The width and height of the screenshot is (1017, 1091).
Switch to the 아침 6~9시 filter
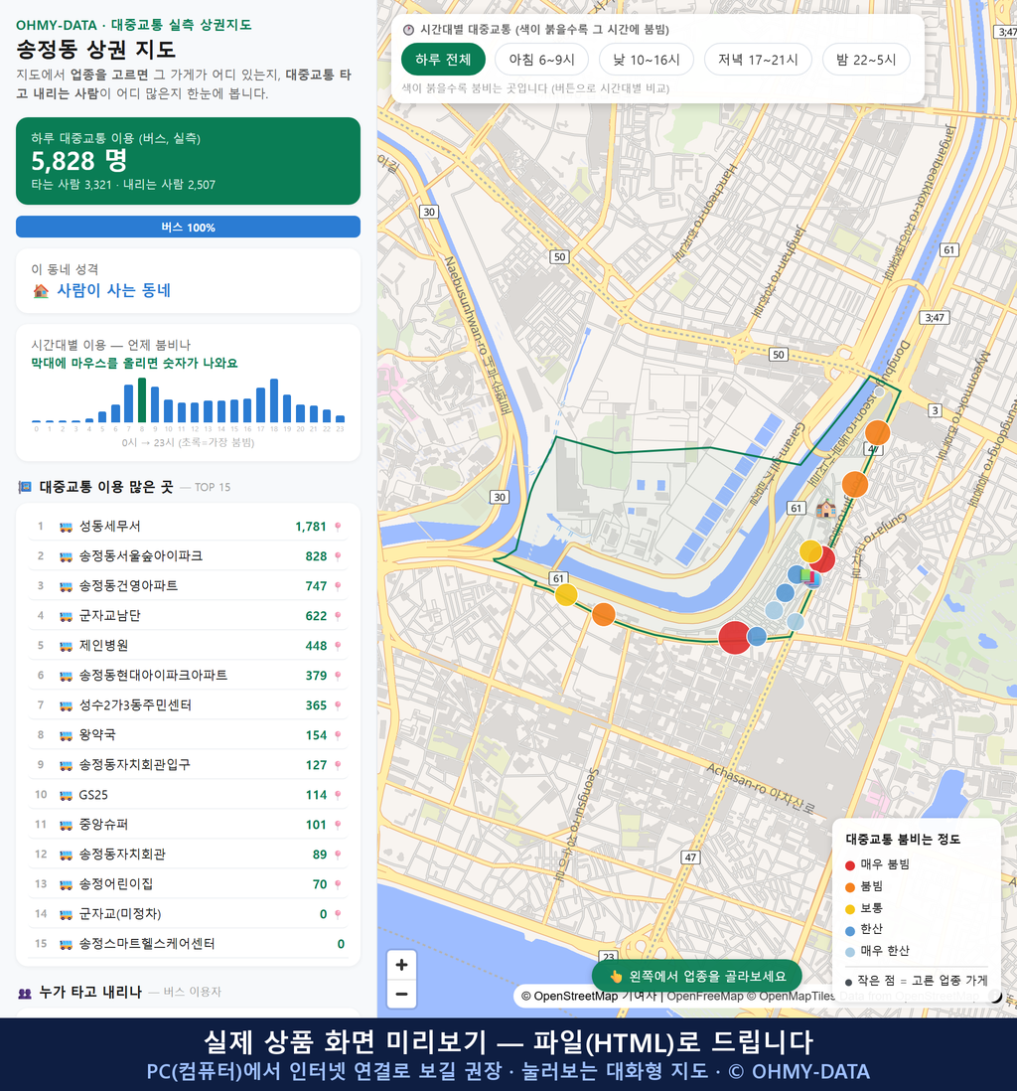point(541,60)
